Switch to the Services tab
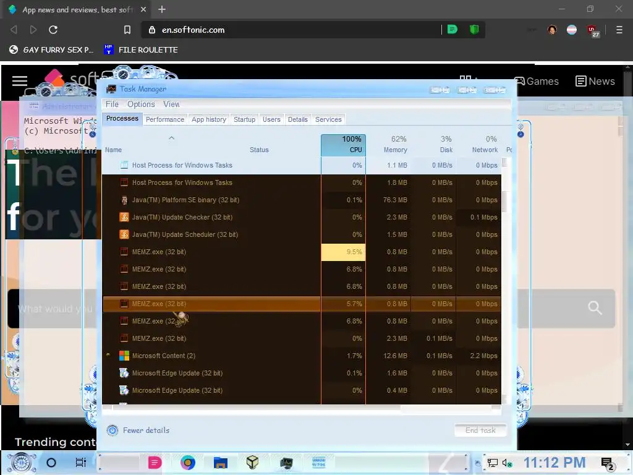 click(x=328, y=119)
